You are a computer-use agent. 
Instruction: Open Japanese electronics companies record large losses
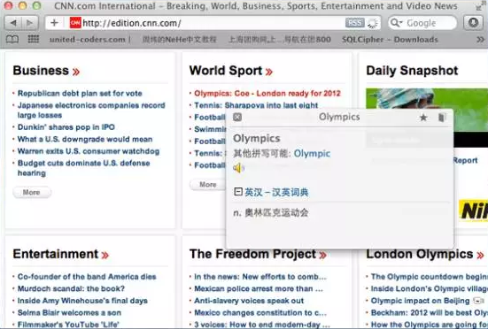91,110
